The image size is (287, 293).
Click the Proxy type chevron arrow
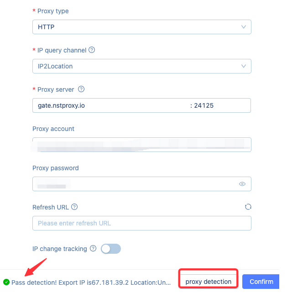(244, 27)
